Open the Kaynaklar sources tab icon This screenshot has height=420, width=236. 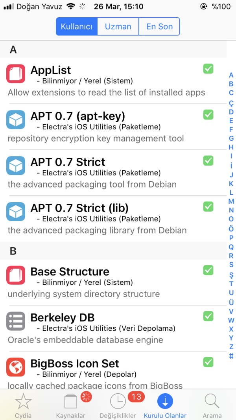(x=71, y=402)
